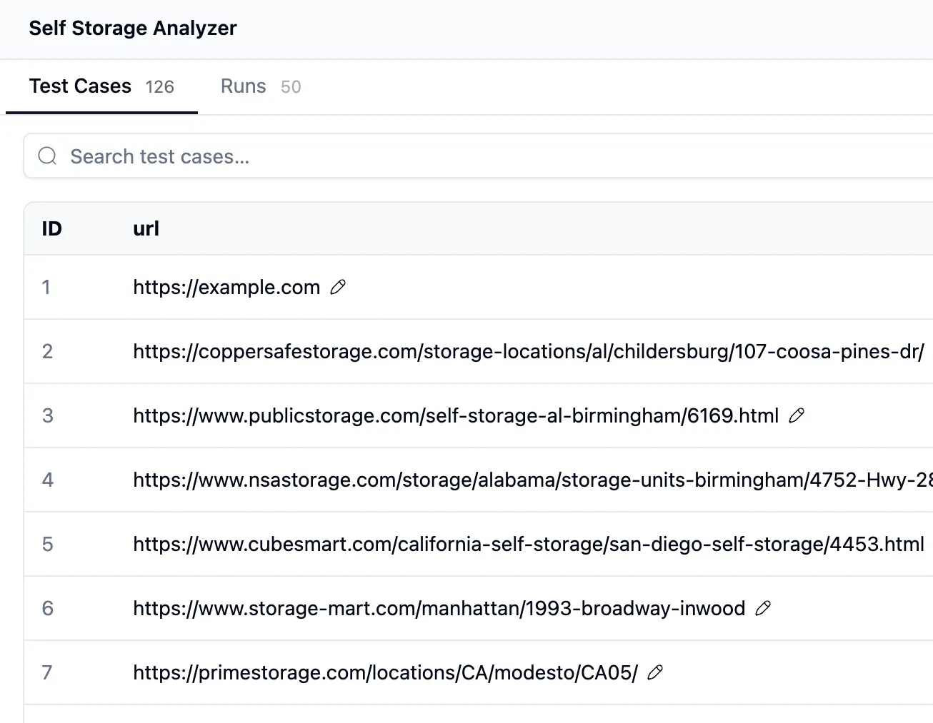Click the ID column header
Screen dimensions: 933x723
(52, 228)
